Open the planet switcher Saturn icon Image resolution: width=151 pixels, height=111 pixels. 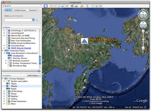tap(82, 6)
